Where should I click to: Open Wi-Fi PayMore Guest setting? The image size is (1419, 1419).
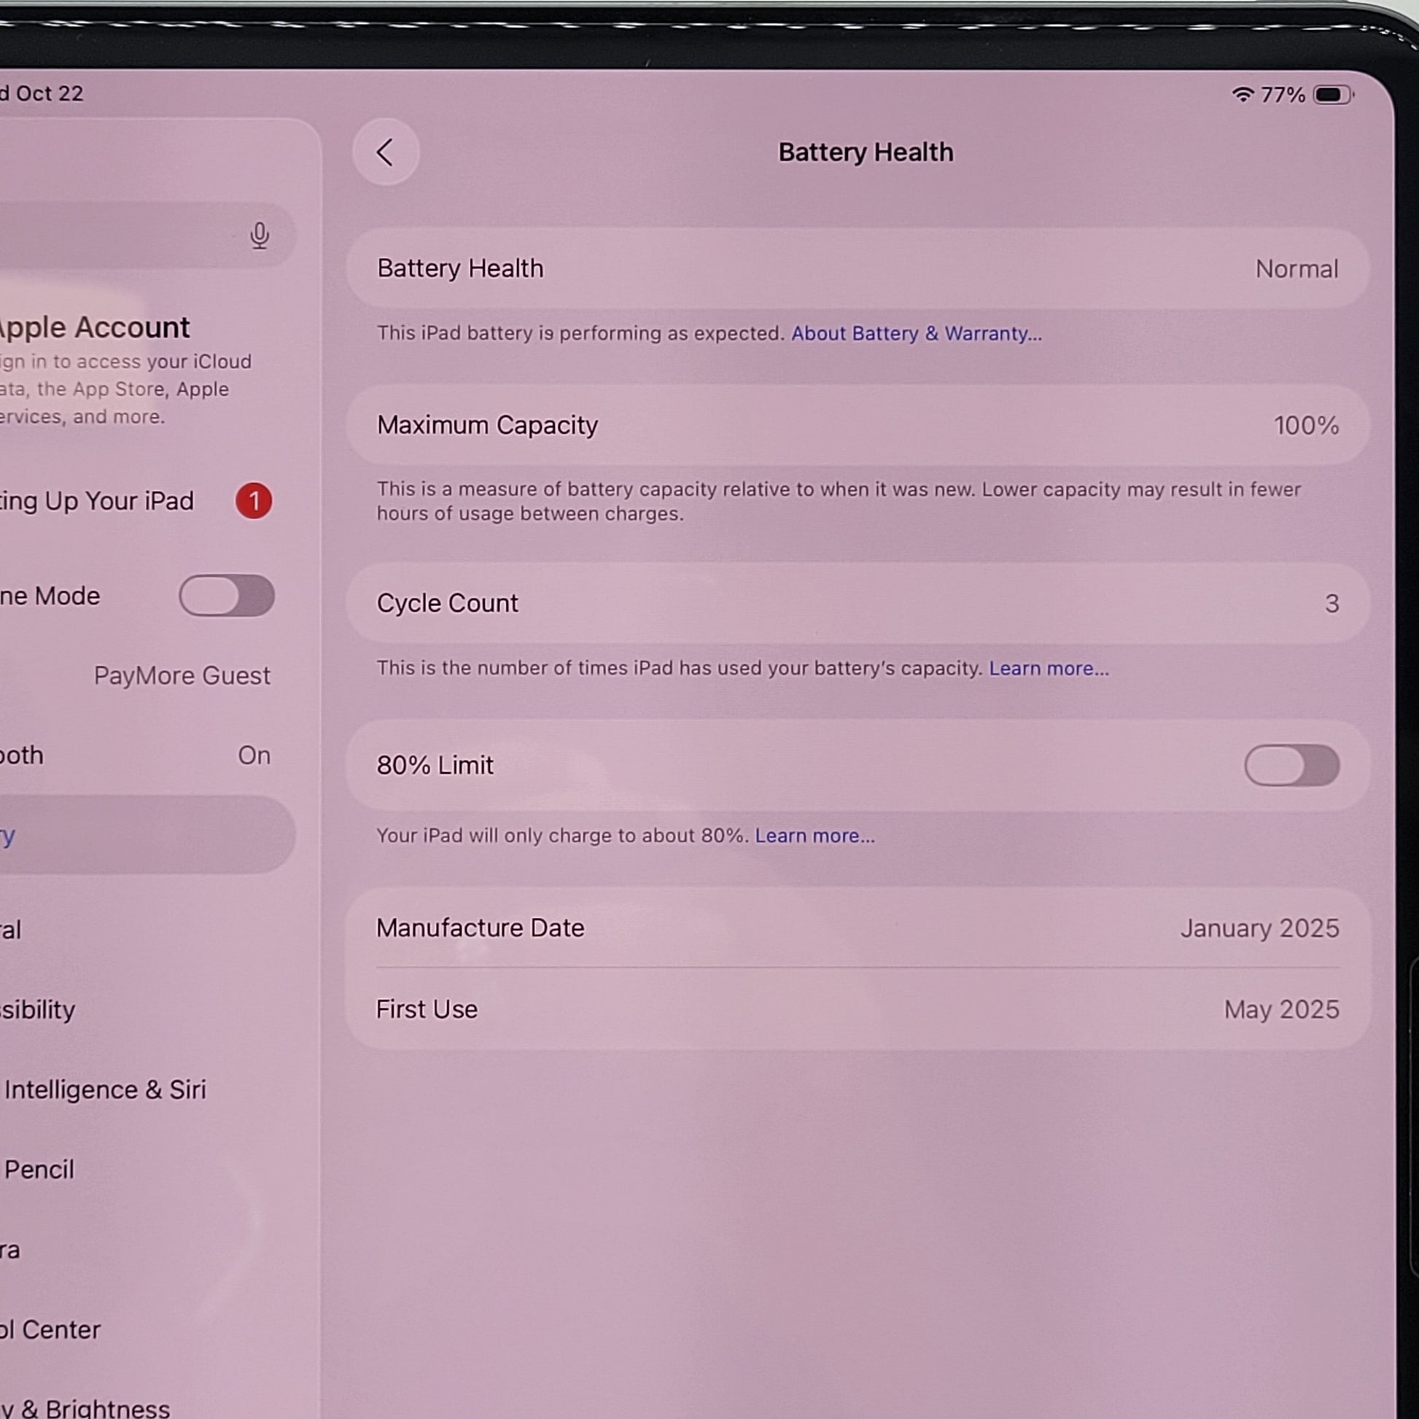(x=181, y=676)
